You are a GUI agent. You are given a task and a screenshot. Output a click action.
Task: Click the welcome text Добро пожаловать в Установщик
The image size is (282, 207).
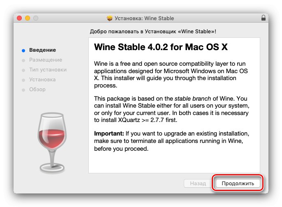[x=153, y=32]
